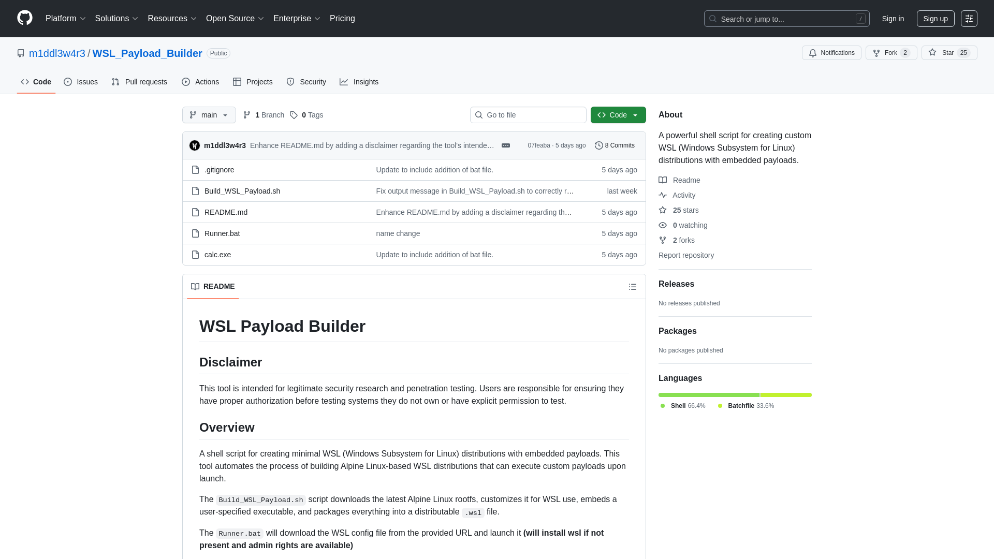This screenshot has width=994, height=559.
Task: Open the Projects tab
Action: click(253, 82)
